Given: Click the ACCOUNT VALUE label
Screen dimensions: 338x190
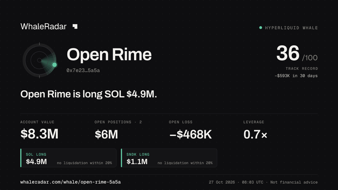Looking at the screenshot, I should (x=37, y=122).
